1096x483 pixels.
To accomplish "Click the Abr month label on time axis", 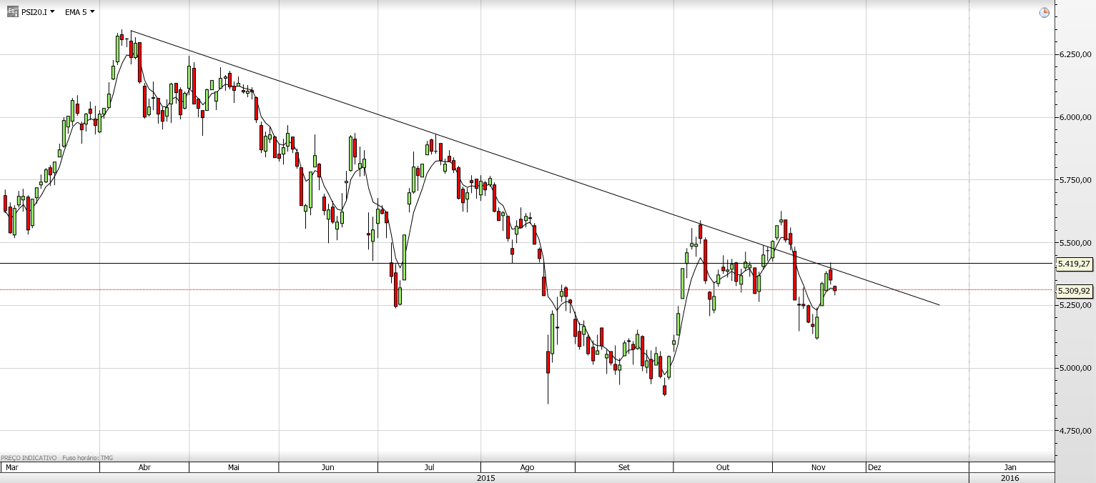I will 144,468.
